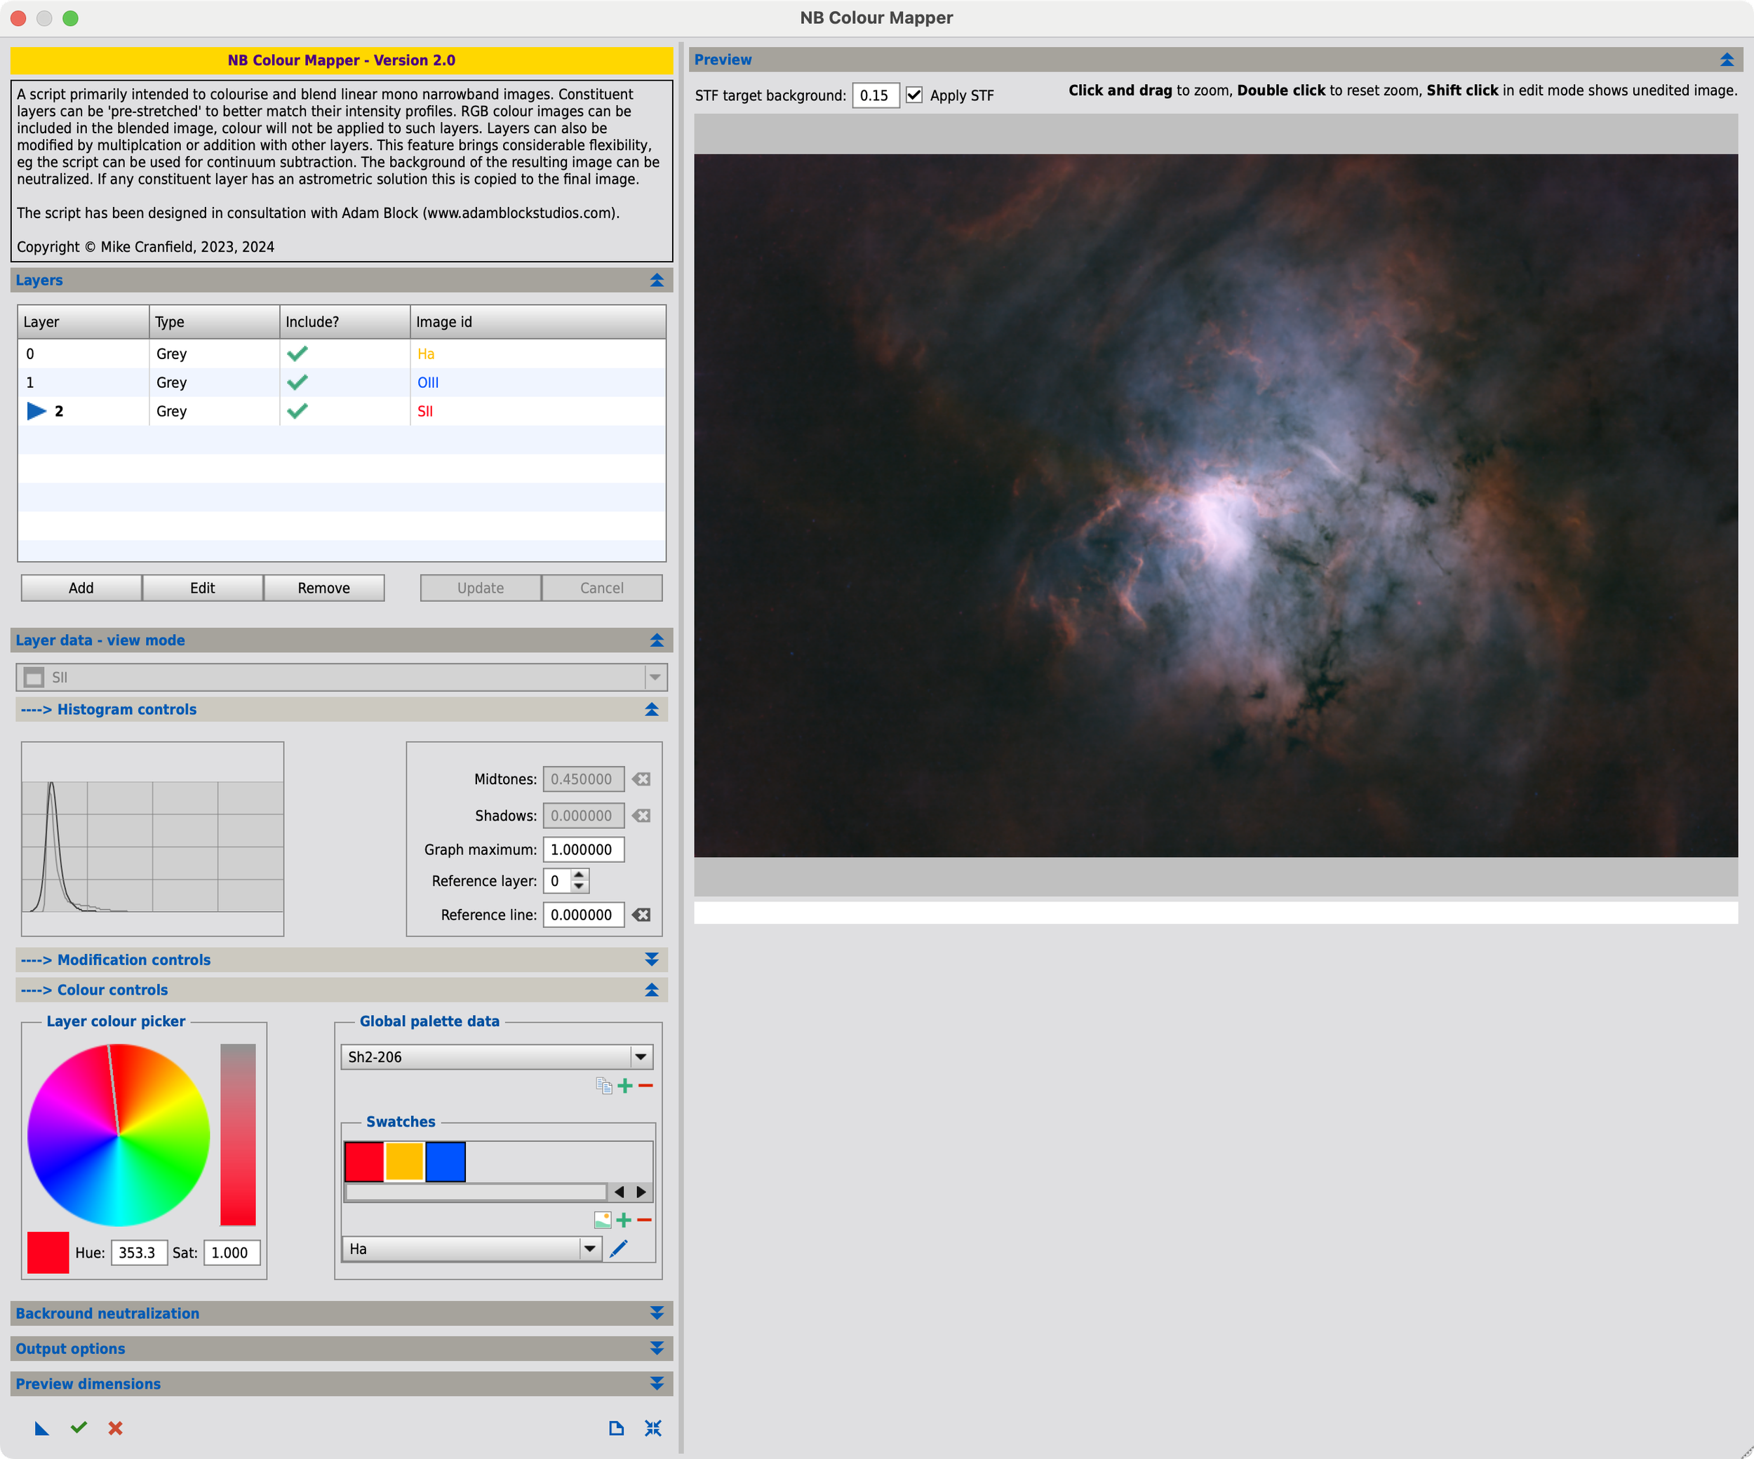The height and width of the screenshot is (1459, 1754).
Task: Open the Ha swatch name dropdown
Action: 589,1249
